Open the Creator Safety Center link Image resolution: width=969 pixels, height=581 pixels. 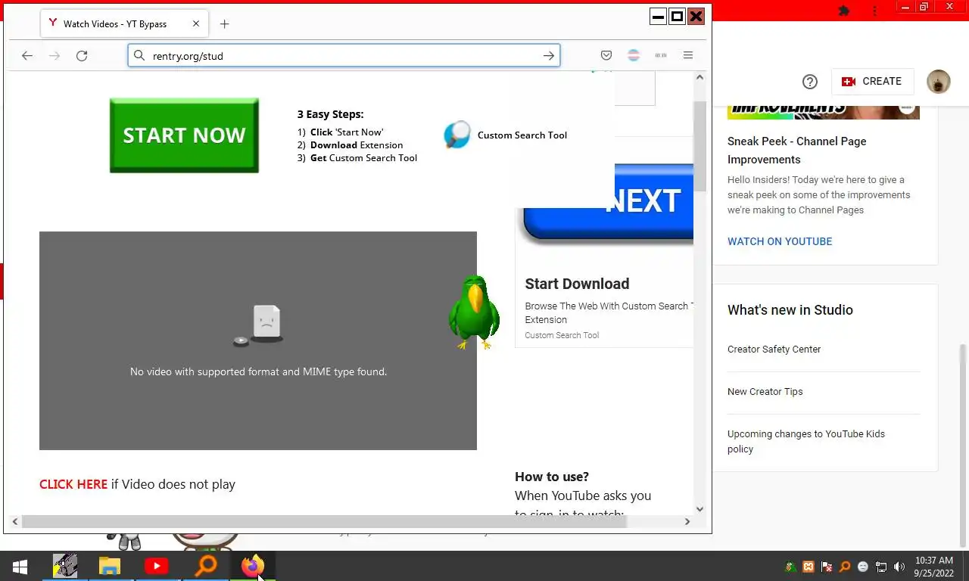774,350
